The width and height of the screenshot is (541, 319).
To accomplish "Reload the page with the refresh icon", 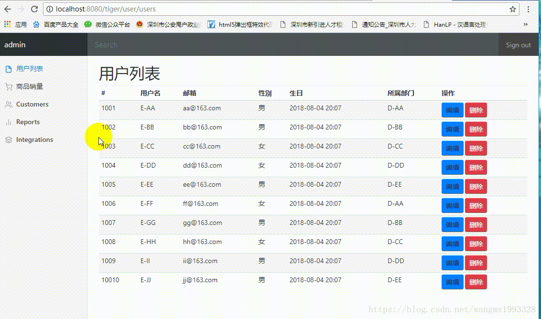I will (34, 9).
